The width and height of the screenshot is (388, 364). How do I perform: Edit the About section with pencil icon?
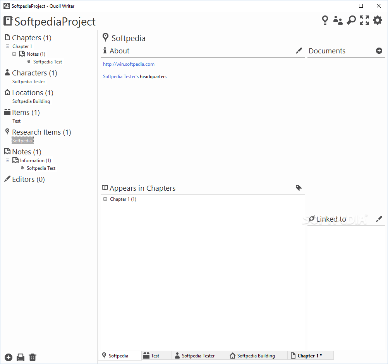[x=299, y=51]
